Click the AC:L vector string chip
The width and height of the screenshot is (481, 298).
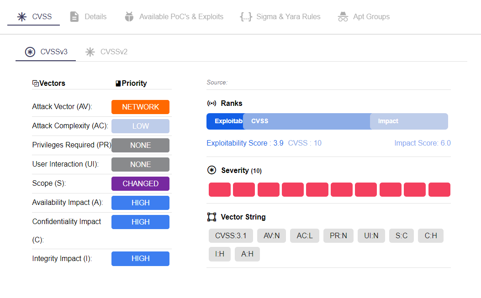click(305, 236)
